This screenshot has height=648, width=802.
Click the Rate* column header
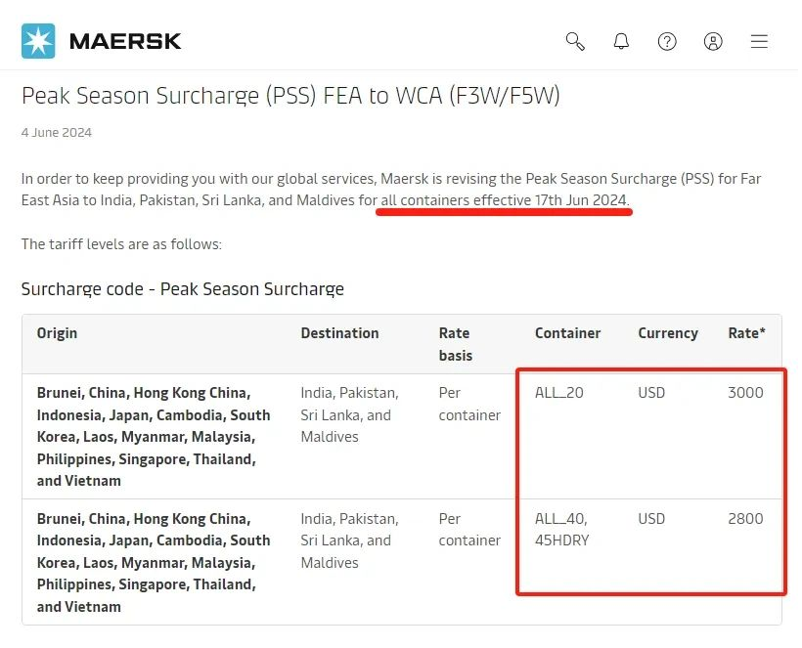point(746,333)
